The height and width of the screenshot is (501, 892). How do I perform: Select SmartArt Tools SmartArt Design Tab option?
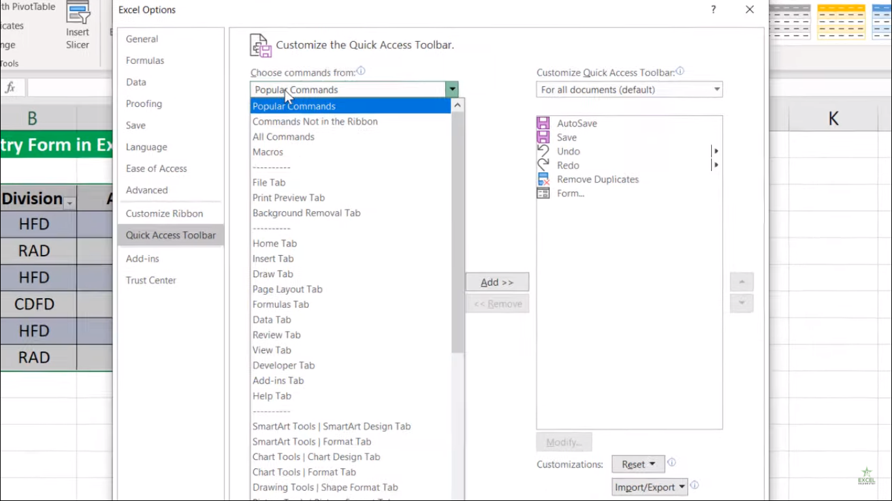(351, 426)
